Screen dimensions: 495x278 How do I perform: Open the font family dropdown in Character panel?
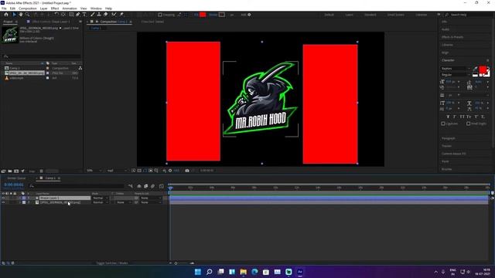[456, 69]
